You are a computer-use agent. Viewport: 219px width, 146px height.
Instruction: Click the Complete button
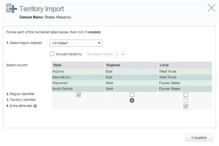[x=199, y=138]
